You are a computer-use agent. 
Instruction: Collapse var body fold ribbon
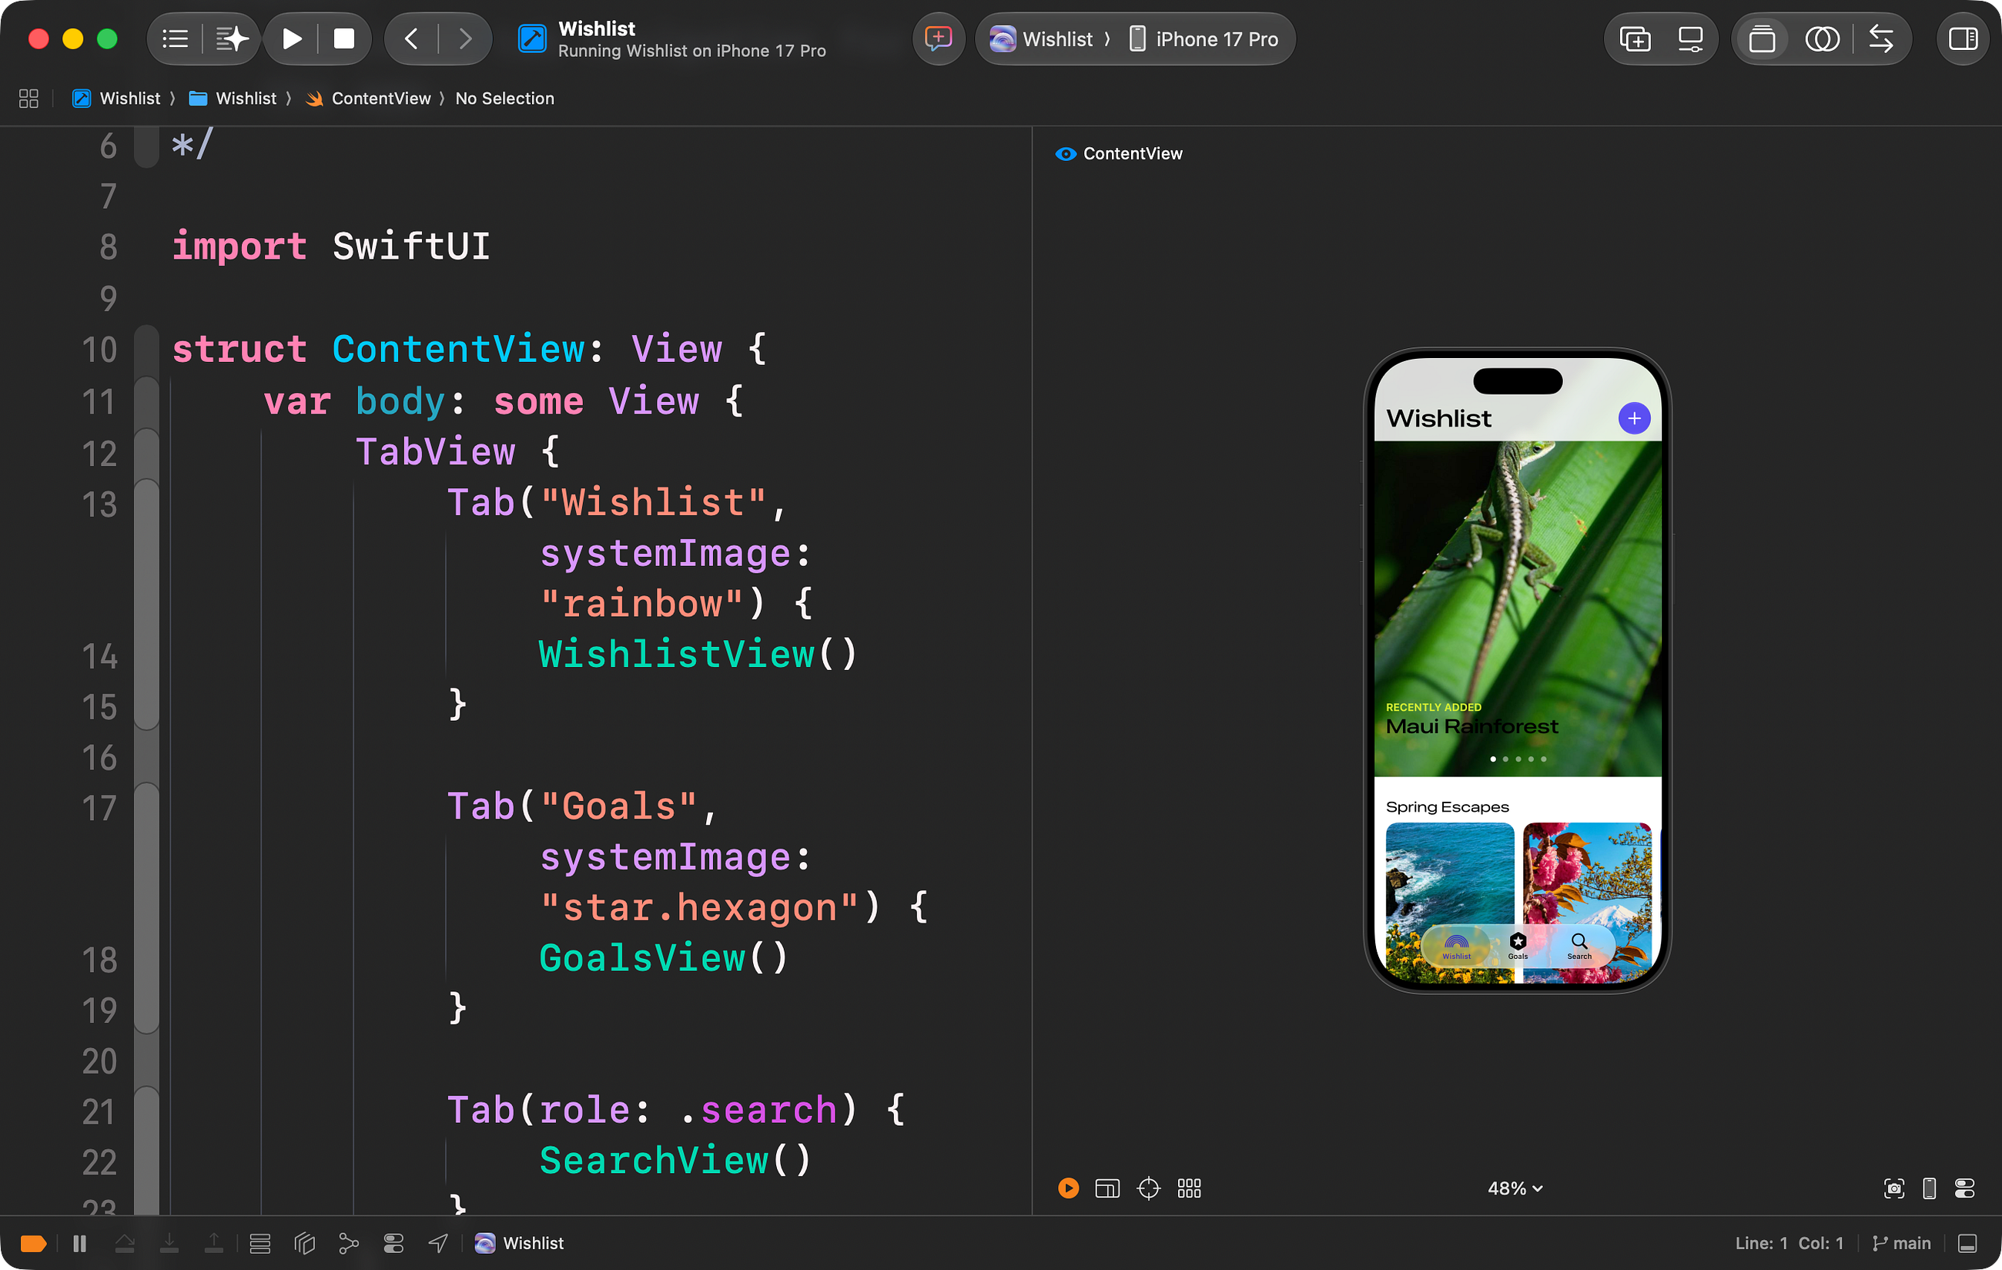pos(146,403)
